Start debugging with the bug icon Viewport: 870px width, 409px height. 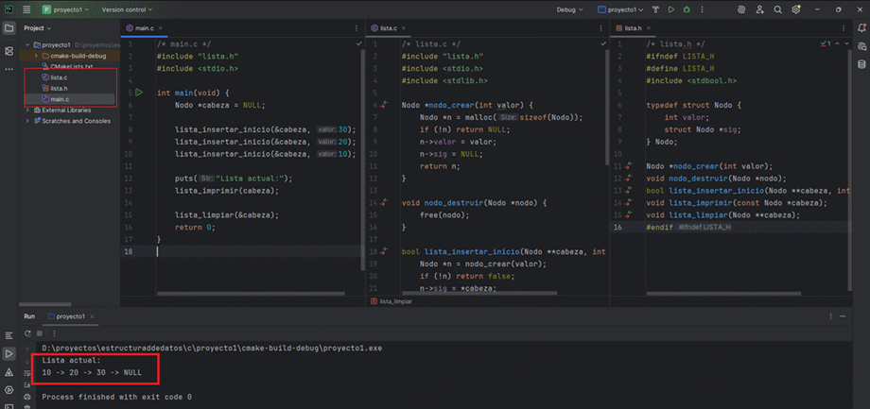(687, 9)
